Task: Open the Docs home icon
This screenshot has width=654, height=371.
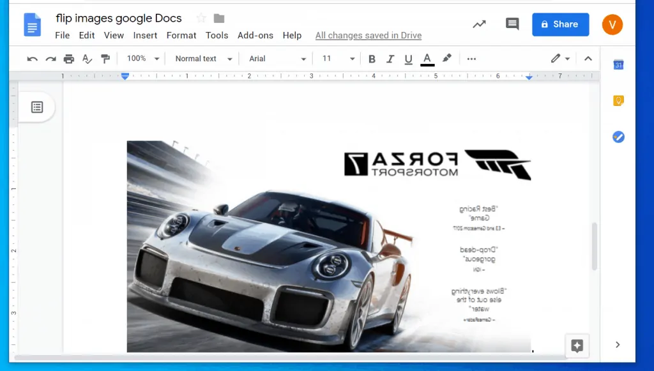Action: (x=32, y=25)
